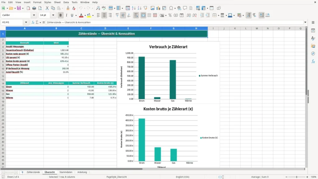Open sidebar Properties panel
Screen dimensions: 318x179
point(313,30)
